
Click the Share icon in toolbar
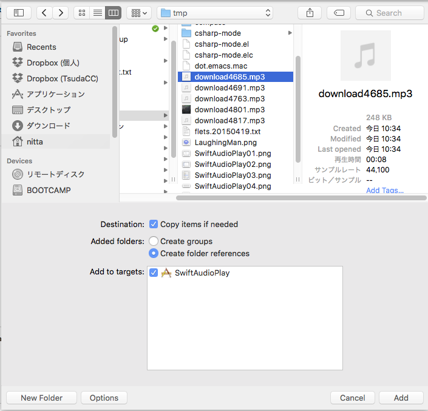point(310,13)
